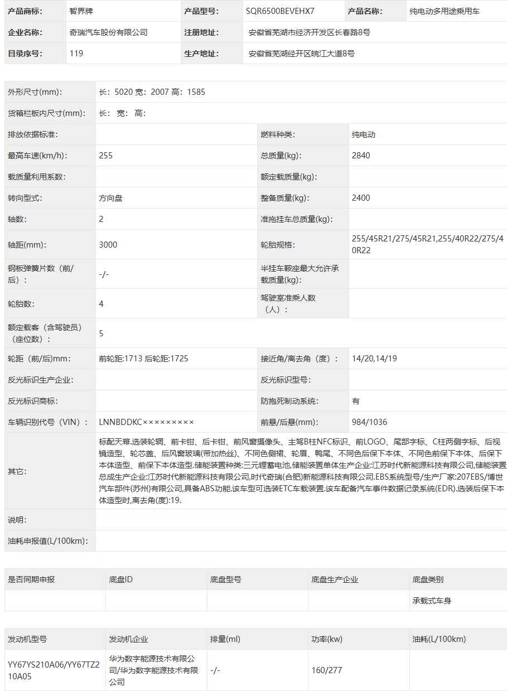Viewport: 507px width, 691px height.
Task: Click the column header 功率(kw)
Action: click(327, 639)
